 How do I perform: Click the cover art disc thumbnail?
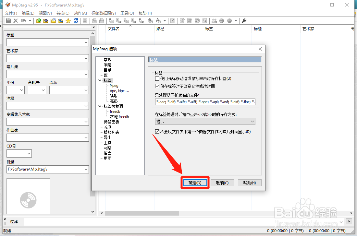[x=28, y=200]
